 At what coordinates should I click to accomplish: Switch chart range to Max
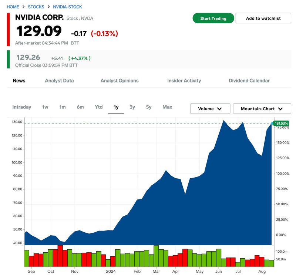[167, 107]
